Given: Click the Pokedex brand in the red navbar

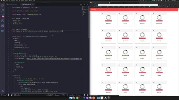Looking at the screenshot, I should pos(93,10).
